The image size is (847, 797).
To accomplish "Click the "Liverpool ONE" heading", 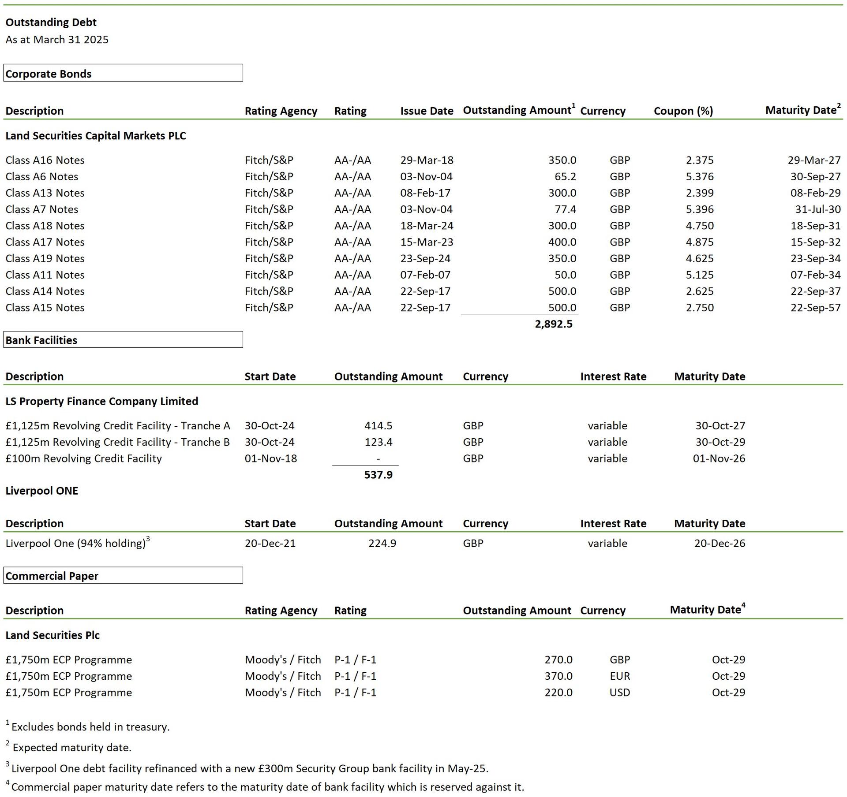I will (x=42, y=491).
